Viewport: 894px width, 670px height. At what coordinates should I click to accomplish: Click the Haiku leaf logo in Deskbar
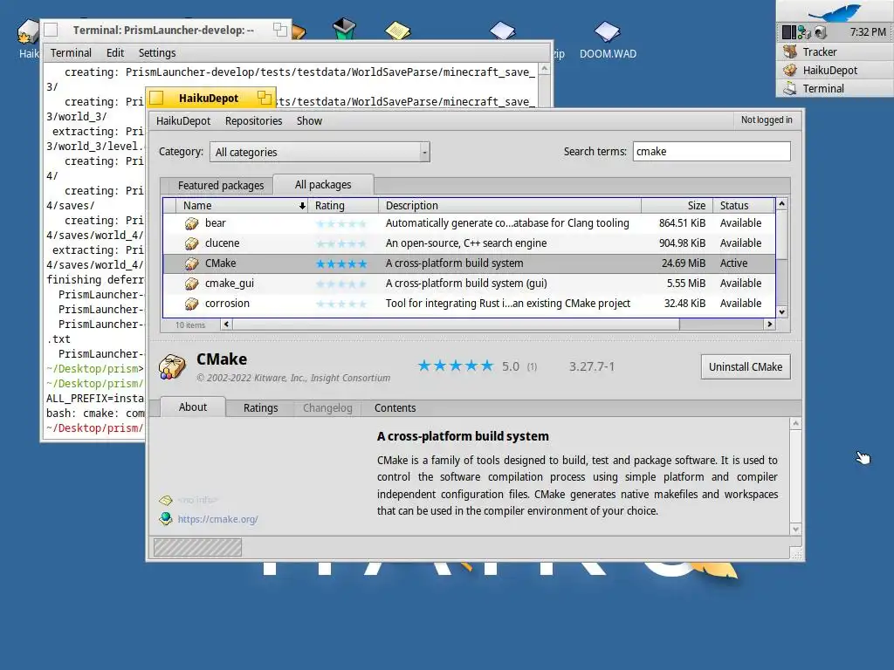tap(834, 12)
